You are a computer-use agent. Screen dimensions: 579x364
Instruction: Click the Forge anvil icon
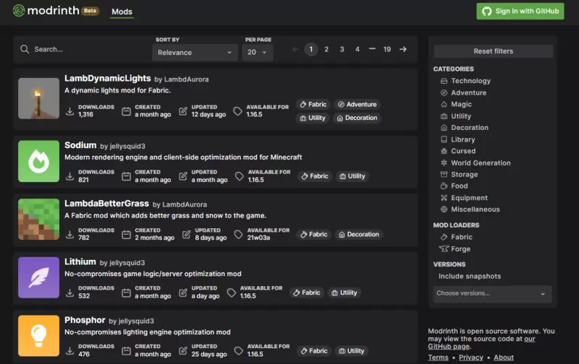coord(444,248)
